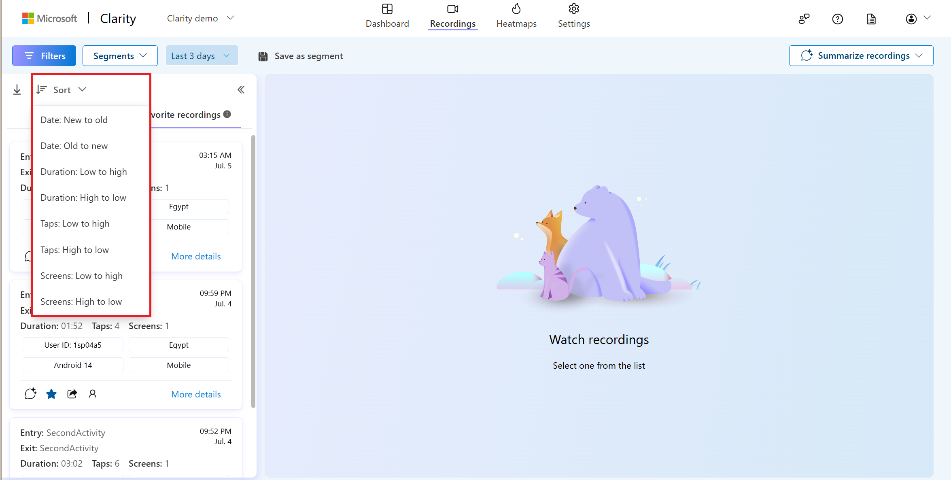Click the user assignment icon on recording
The image size is (951, 480).
(92, 394)
